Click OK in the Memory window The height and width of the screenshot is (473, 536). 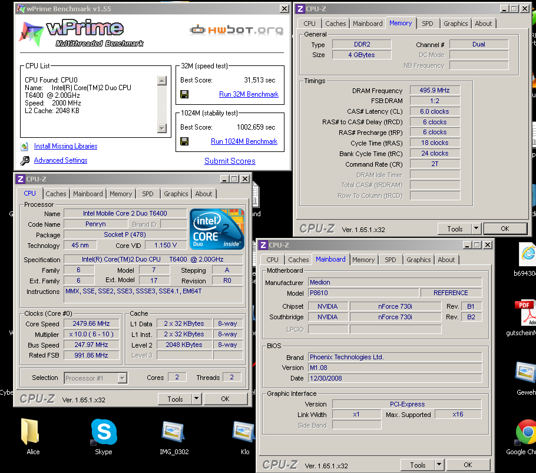click(x=505, y=229)
